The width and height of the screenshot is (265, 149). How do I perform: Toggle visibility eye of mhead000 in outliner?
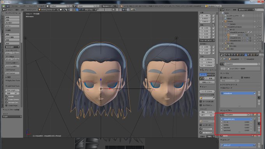(x=255, y=35)
